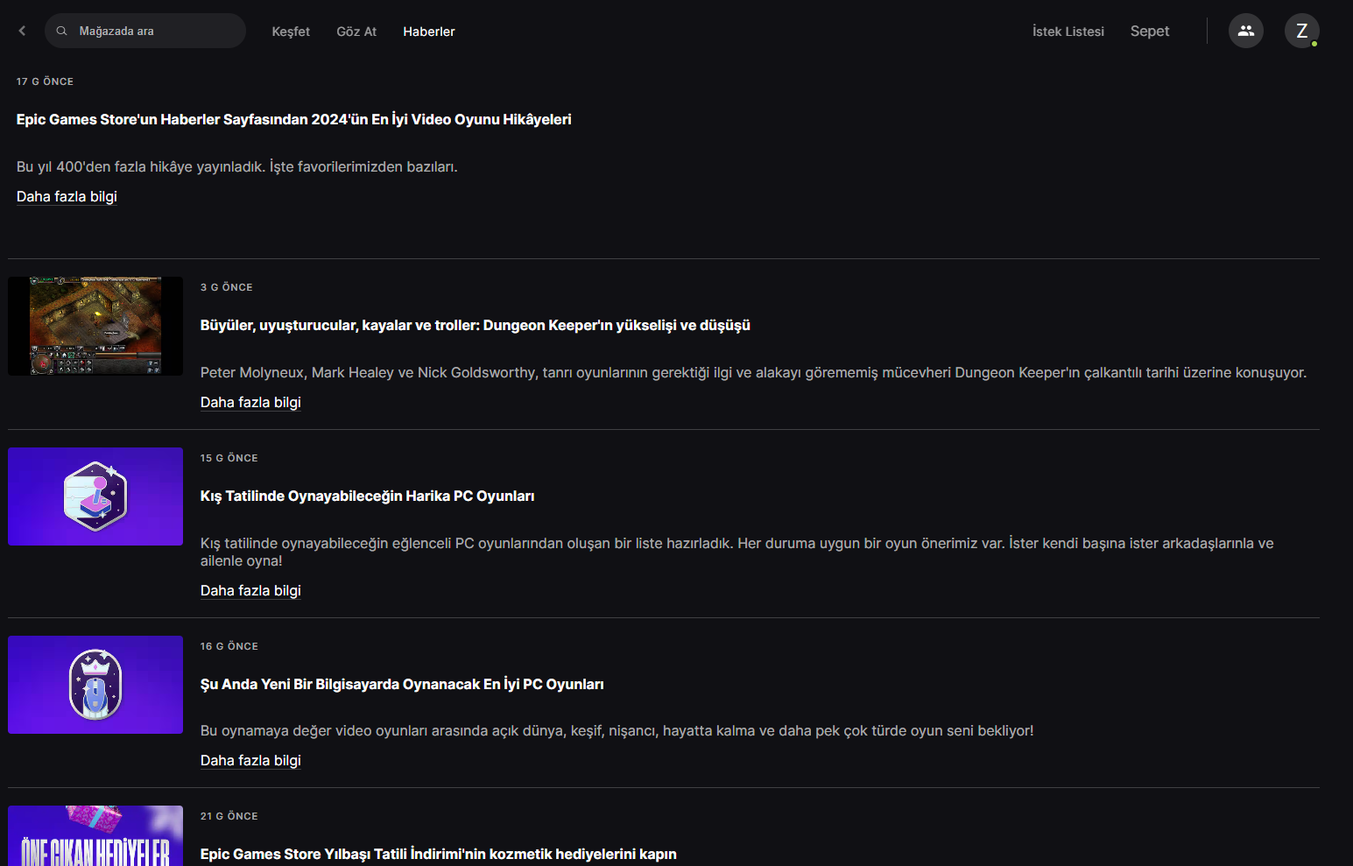Viewport: 1353px width, 866px height.
Task: Open the joystick icon article thumbnail
Action: (x=95, y=496)
